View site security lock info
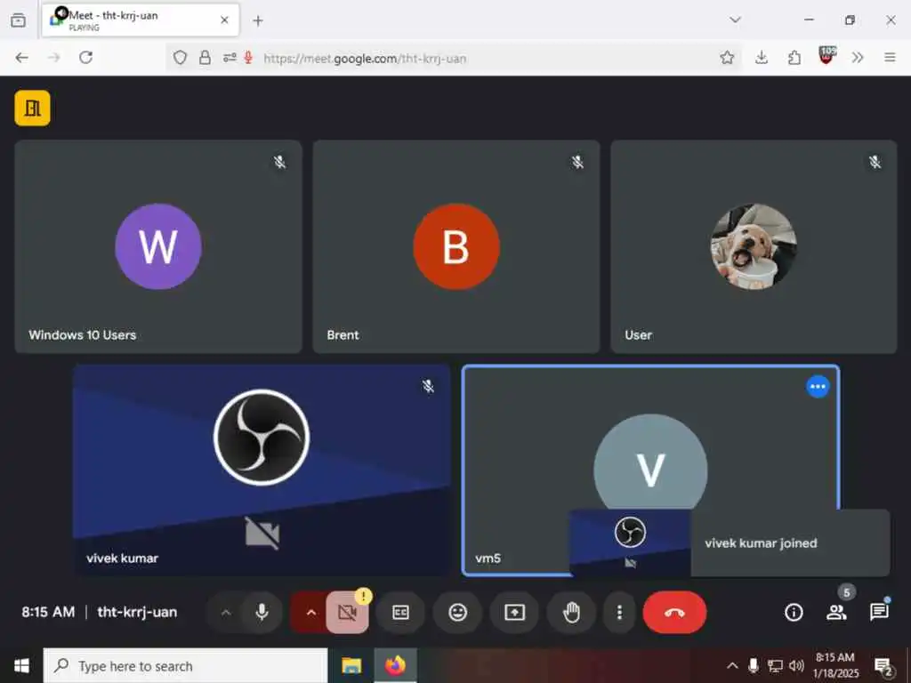The image size is (911, 683). point(206,58)
